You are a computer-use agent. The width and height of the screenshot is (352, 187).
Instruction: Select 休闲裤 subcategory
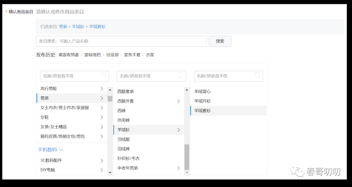tap(149, 120)
